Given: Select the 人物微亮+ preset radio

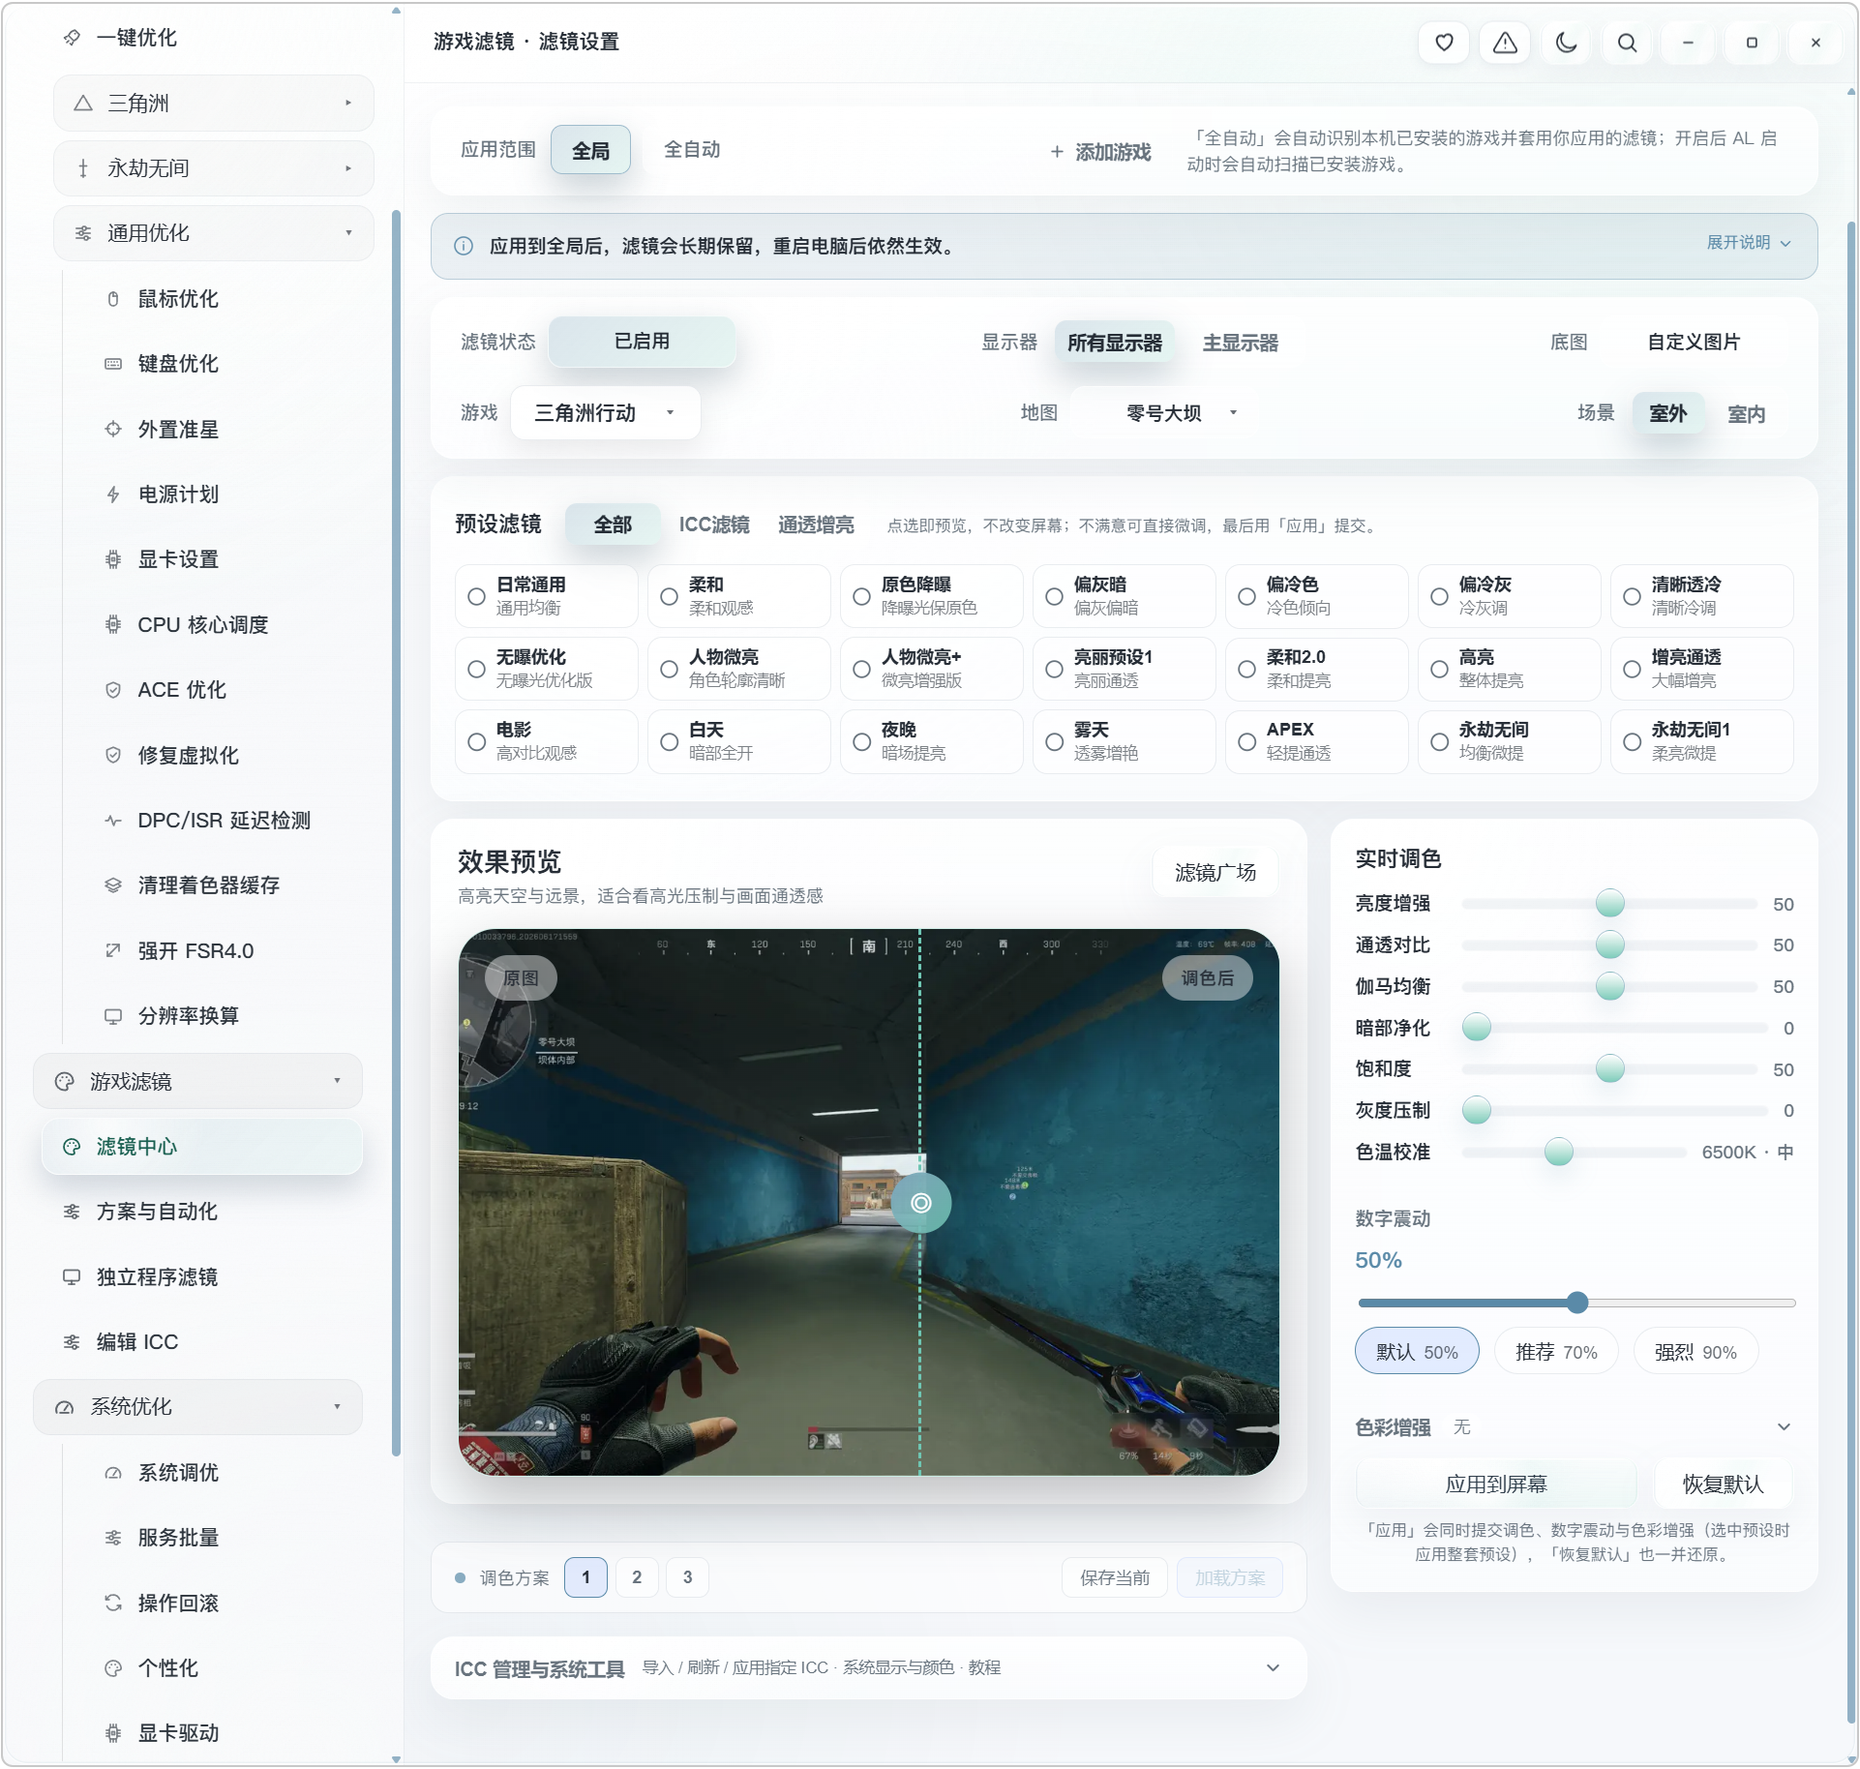Looking at the screenshot, I should point(861,669).
